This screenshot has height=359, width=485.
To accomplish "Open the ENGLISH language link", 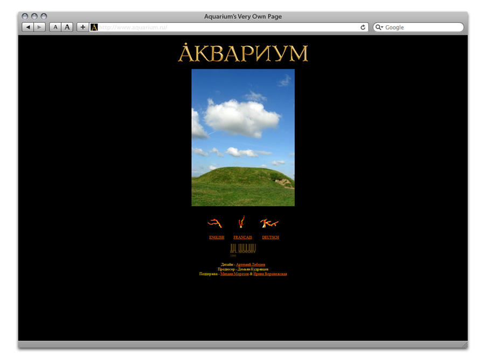I will (217, 237).
